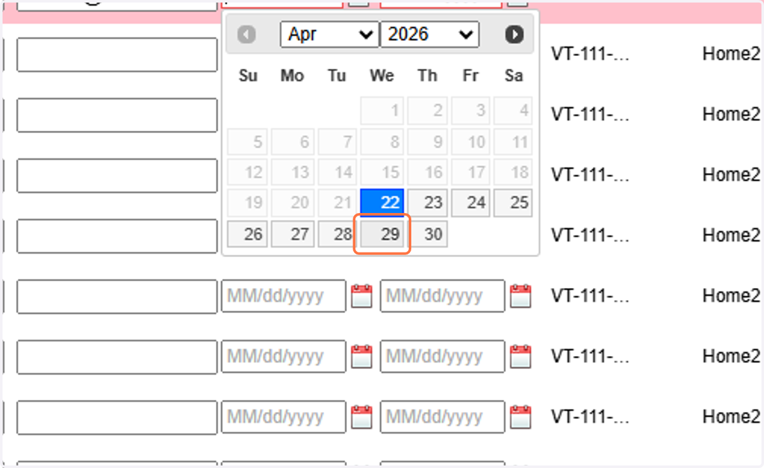Select Saturday the 25th
This screenshot has height=468, width=764.
pyautogui.click(x=513, y=203)
